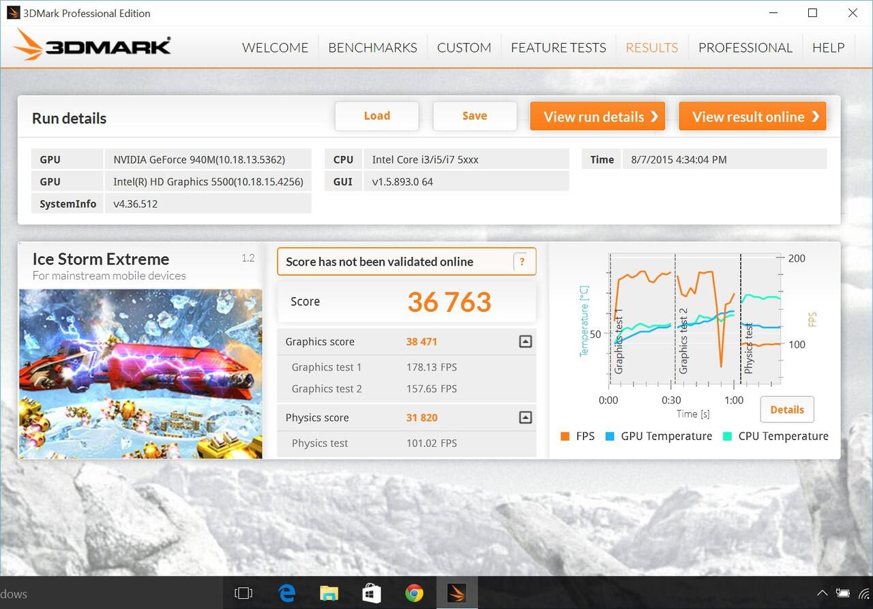Open the WELCOME tab
Screen dimensions: 873x609
coord(275,48)
